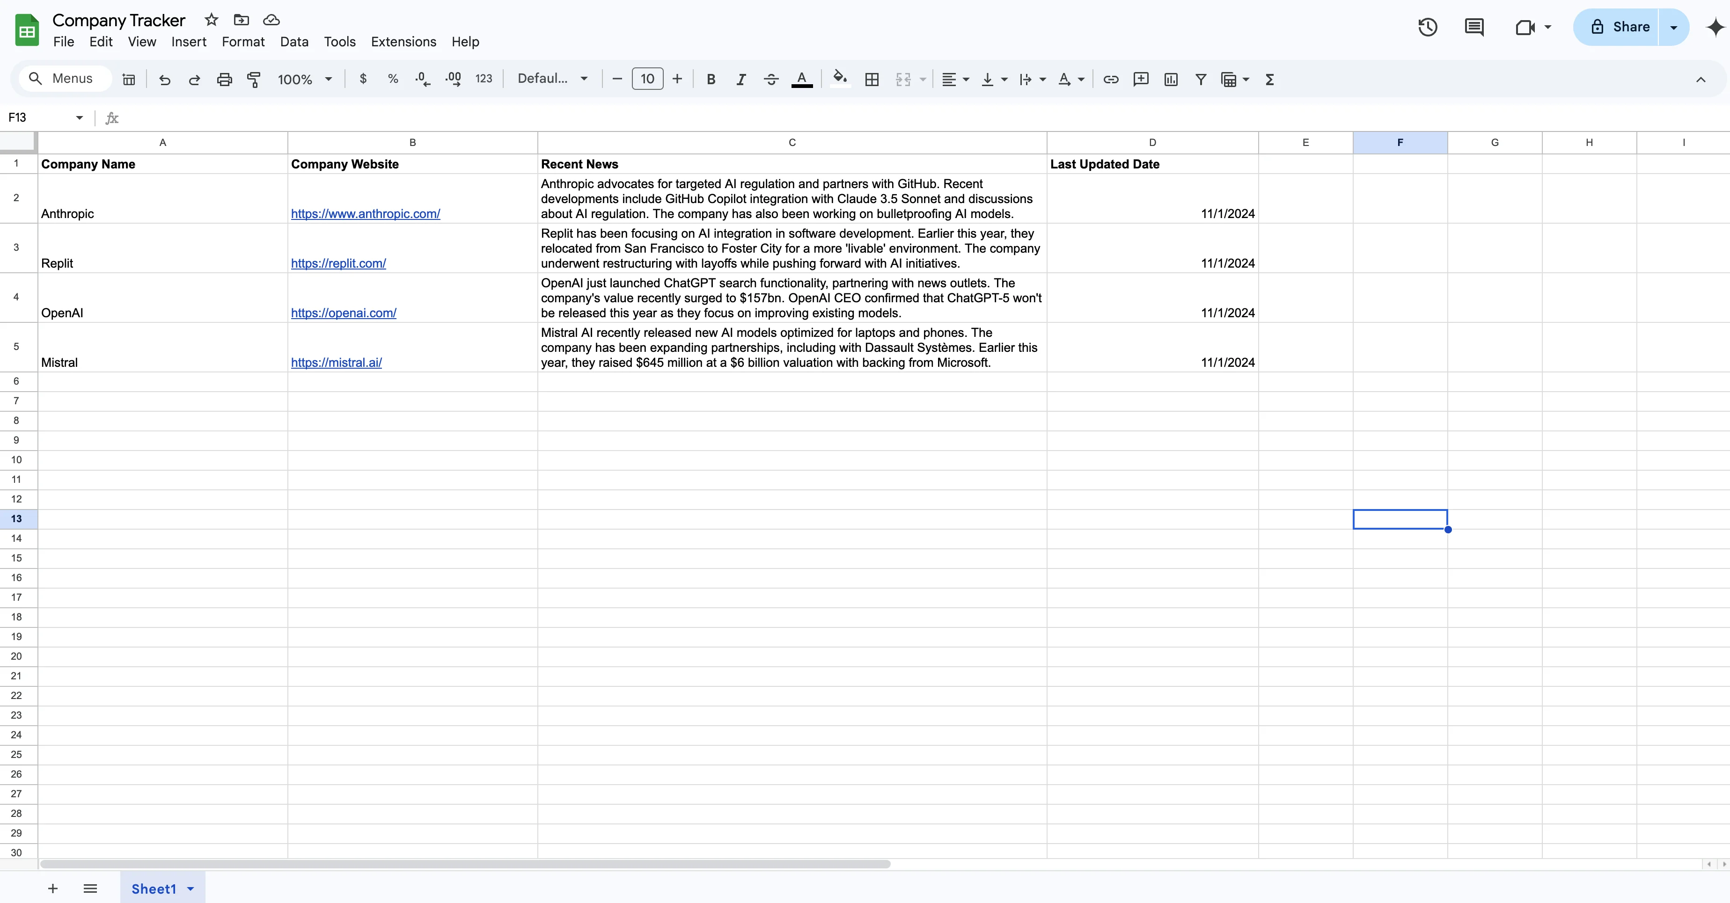Click the borders grid icon

click(x=872, y=79)
